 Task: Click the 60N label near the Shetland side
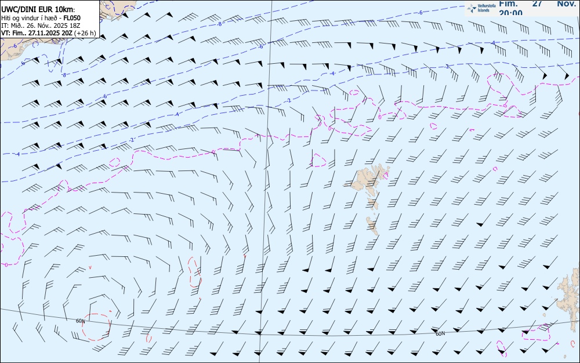click(440, 334)
